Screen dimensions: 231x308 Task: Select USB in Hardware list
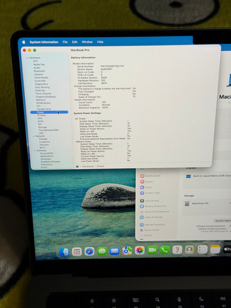coord(41,133)
